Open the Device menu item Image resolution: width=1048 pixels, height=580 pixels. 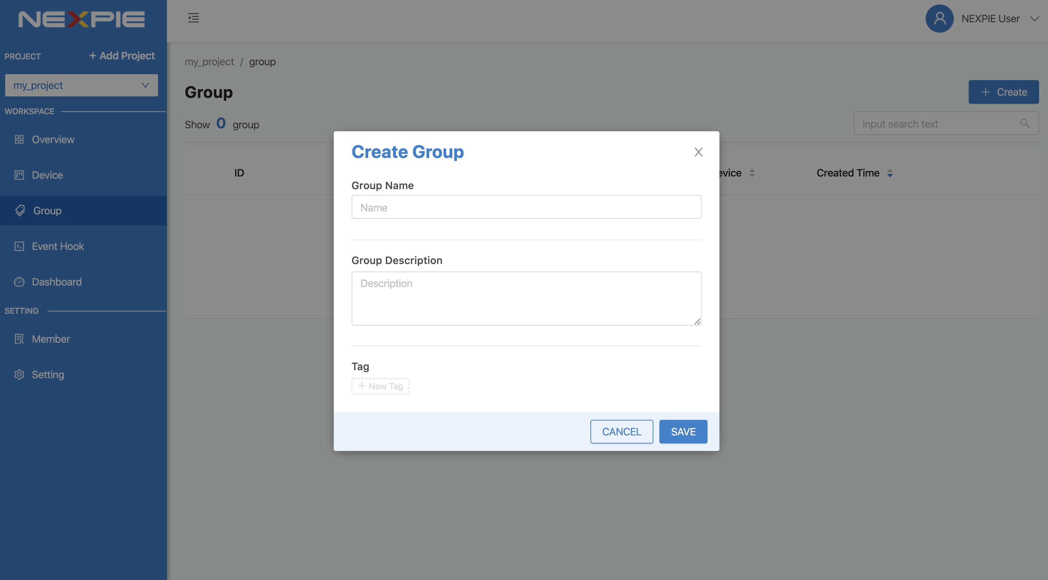click(83, 175)
